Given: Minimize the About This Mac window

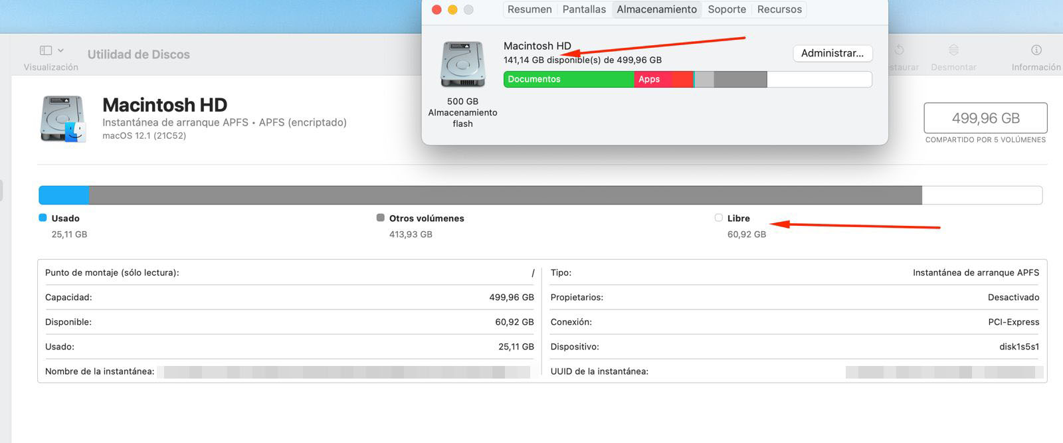Looking at the screenshot, I should pyautogui.click(x=452, y=9).
